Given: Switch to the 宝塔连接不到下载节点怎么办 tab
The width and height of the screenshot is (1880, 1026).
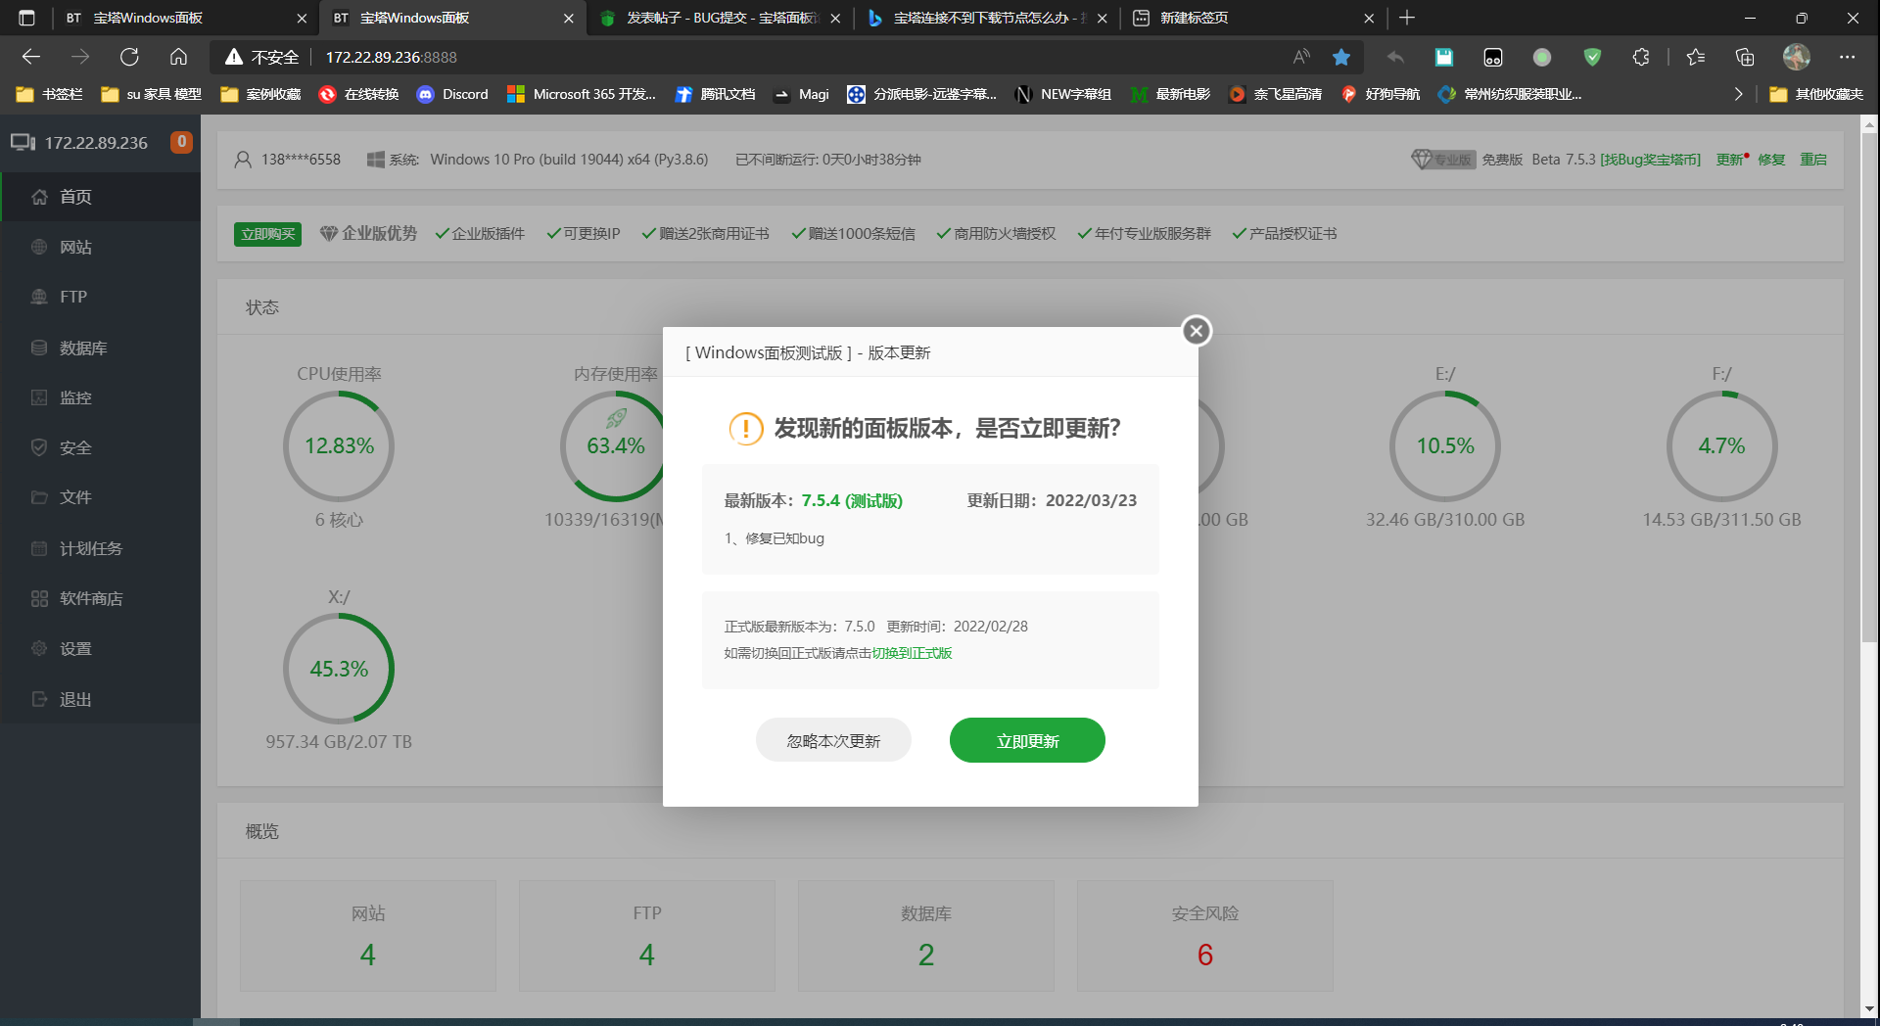Looking at the screenshot, I should coord(987,18).
